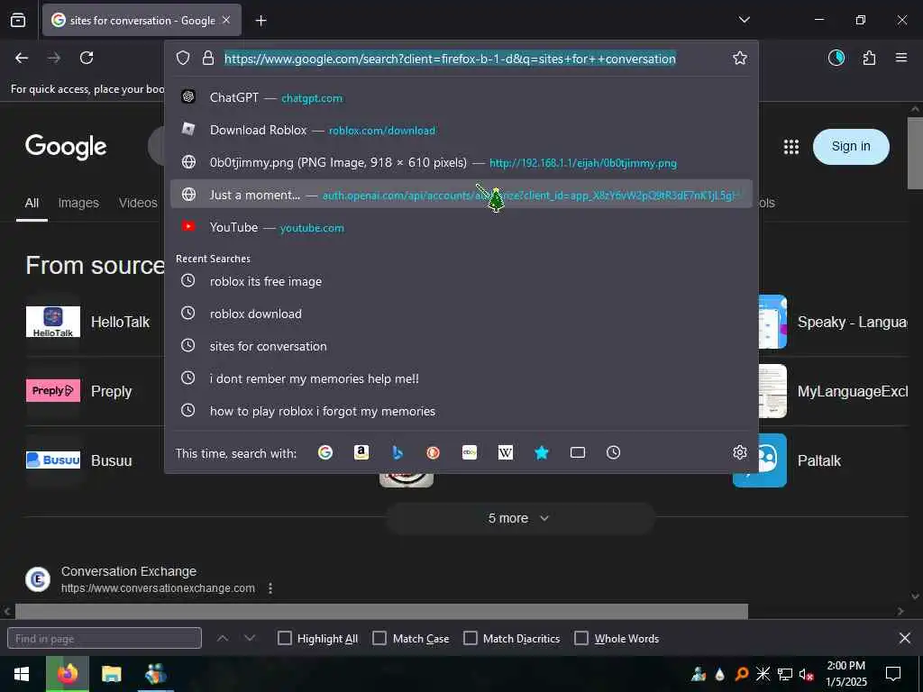Click the circular blue toolbar icon near extensions
The width and height of the screenshot is (923, 692).
(836, 58)
